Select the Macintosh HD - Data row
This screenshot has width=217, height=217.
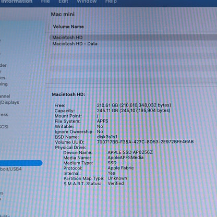click(133, 44)
